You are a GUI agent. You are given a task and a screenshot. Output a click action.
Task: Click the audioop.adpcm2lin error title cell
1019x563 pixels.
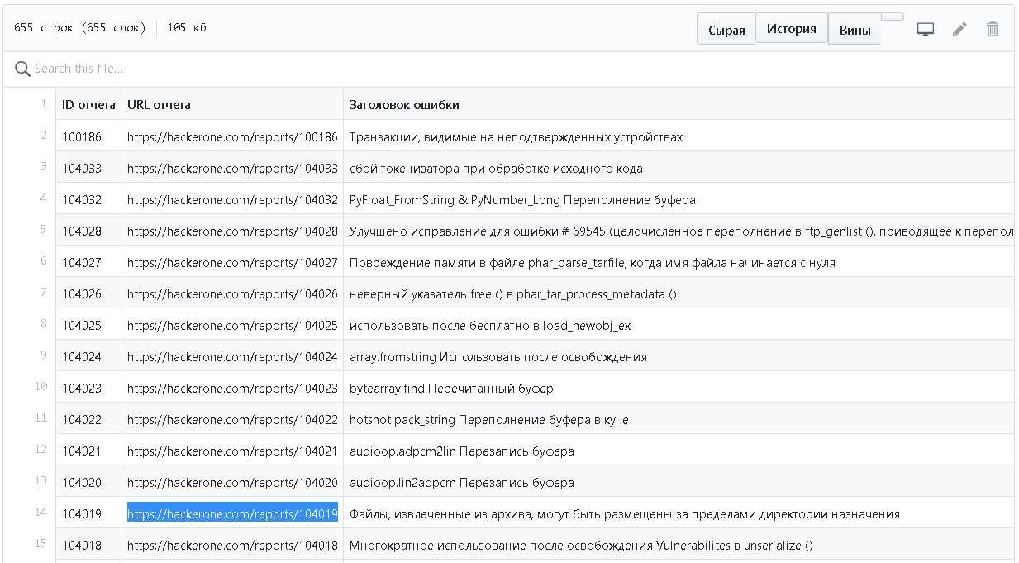pos(461,451)
